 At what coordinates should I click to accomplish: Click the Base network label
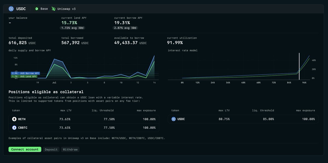pos(44,9)
